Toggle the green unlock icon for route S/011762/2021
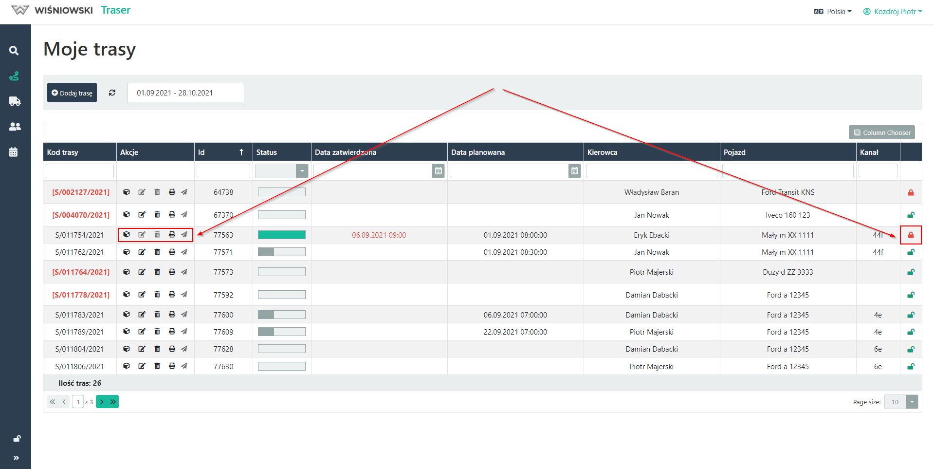The height and width of the screenshot is (469, 934). pos(911,252)
